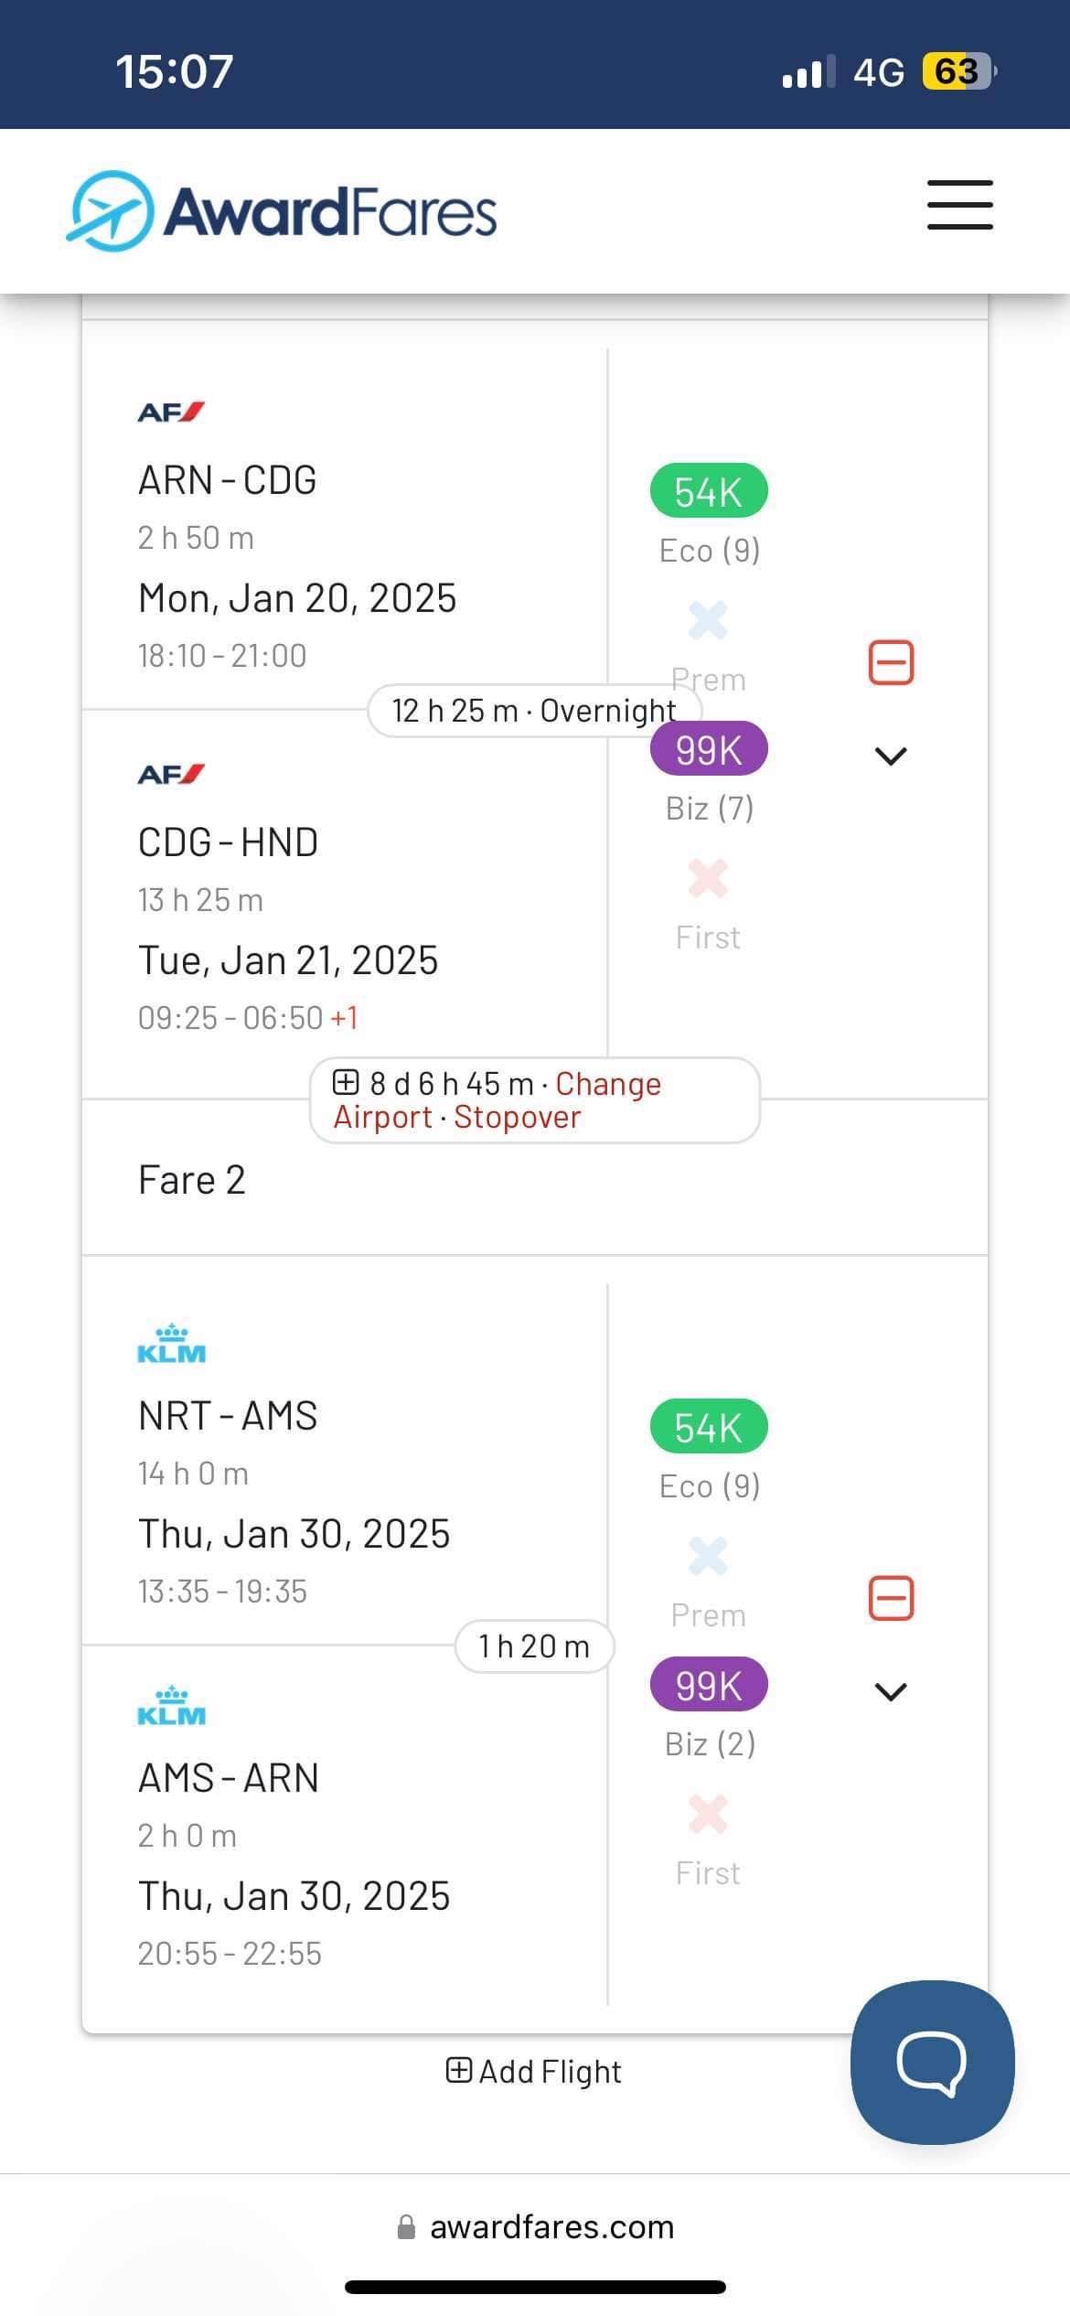The height and width of the screenshot is (2316, 1070).
Task: Click the KLM logo on NRT-AMS
Action: click(x=171, y=1345)
